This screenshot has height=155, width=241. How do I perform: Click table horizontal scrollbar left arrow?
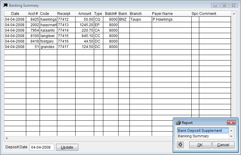tap(7, 138)
